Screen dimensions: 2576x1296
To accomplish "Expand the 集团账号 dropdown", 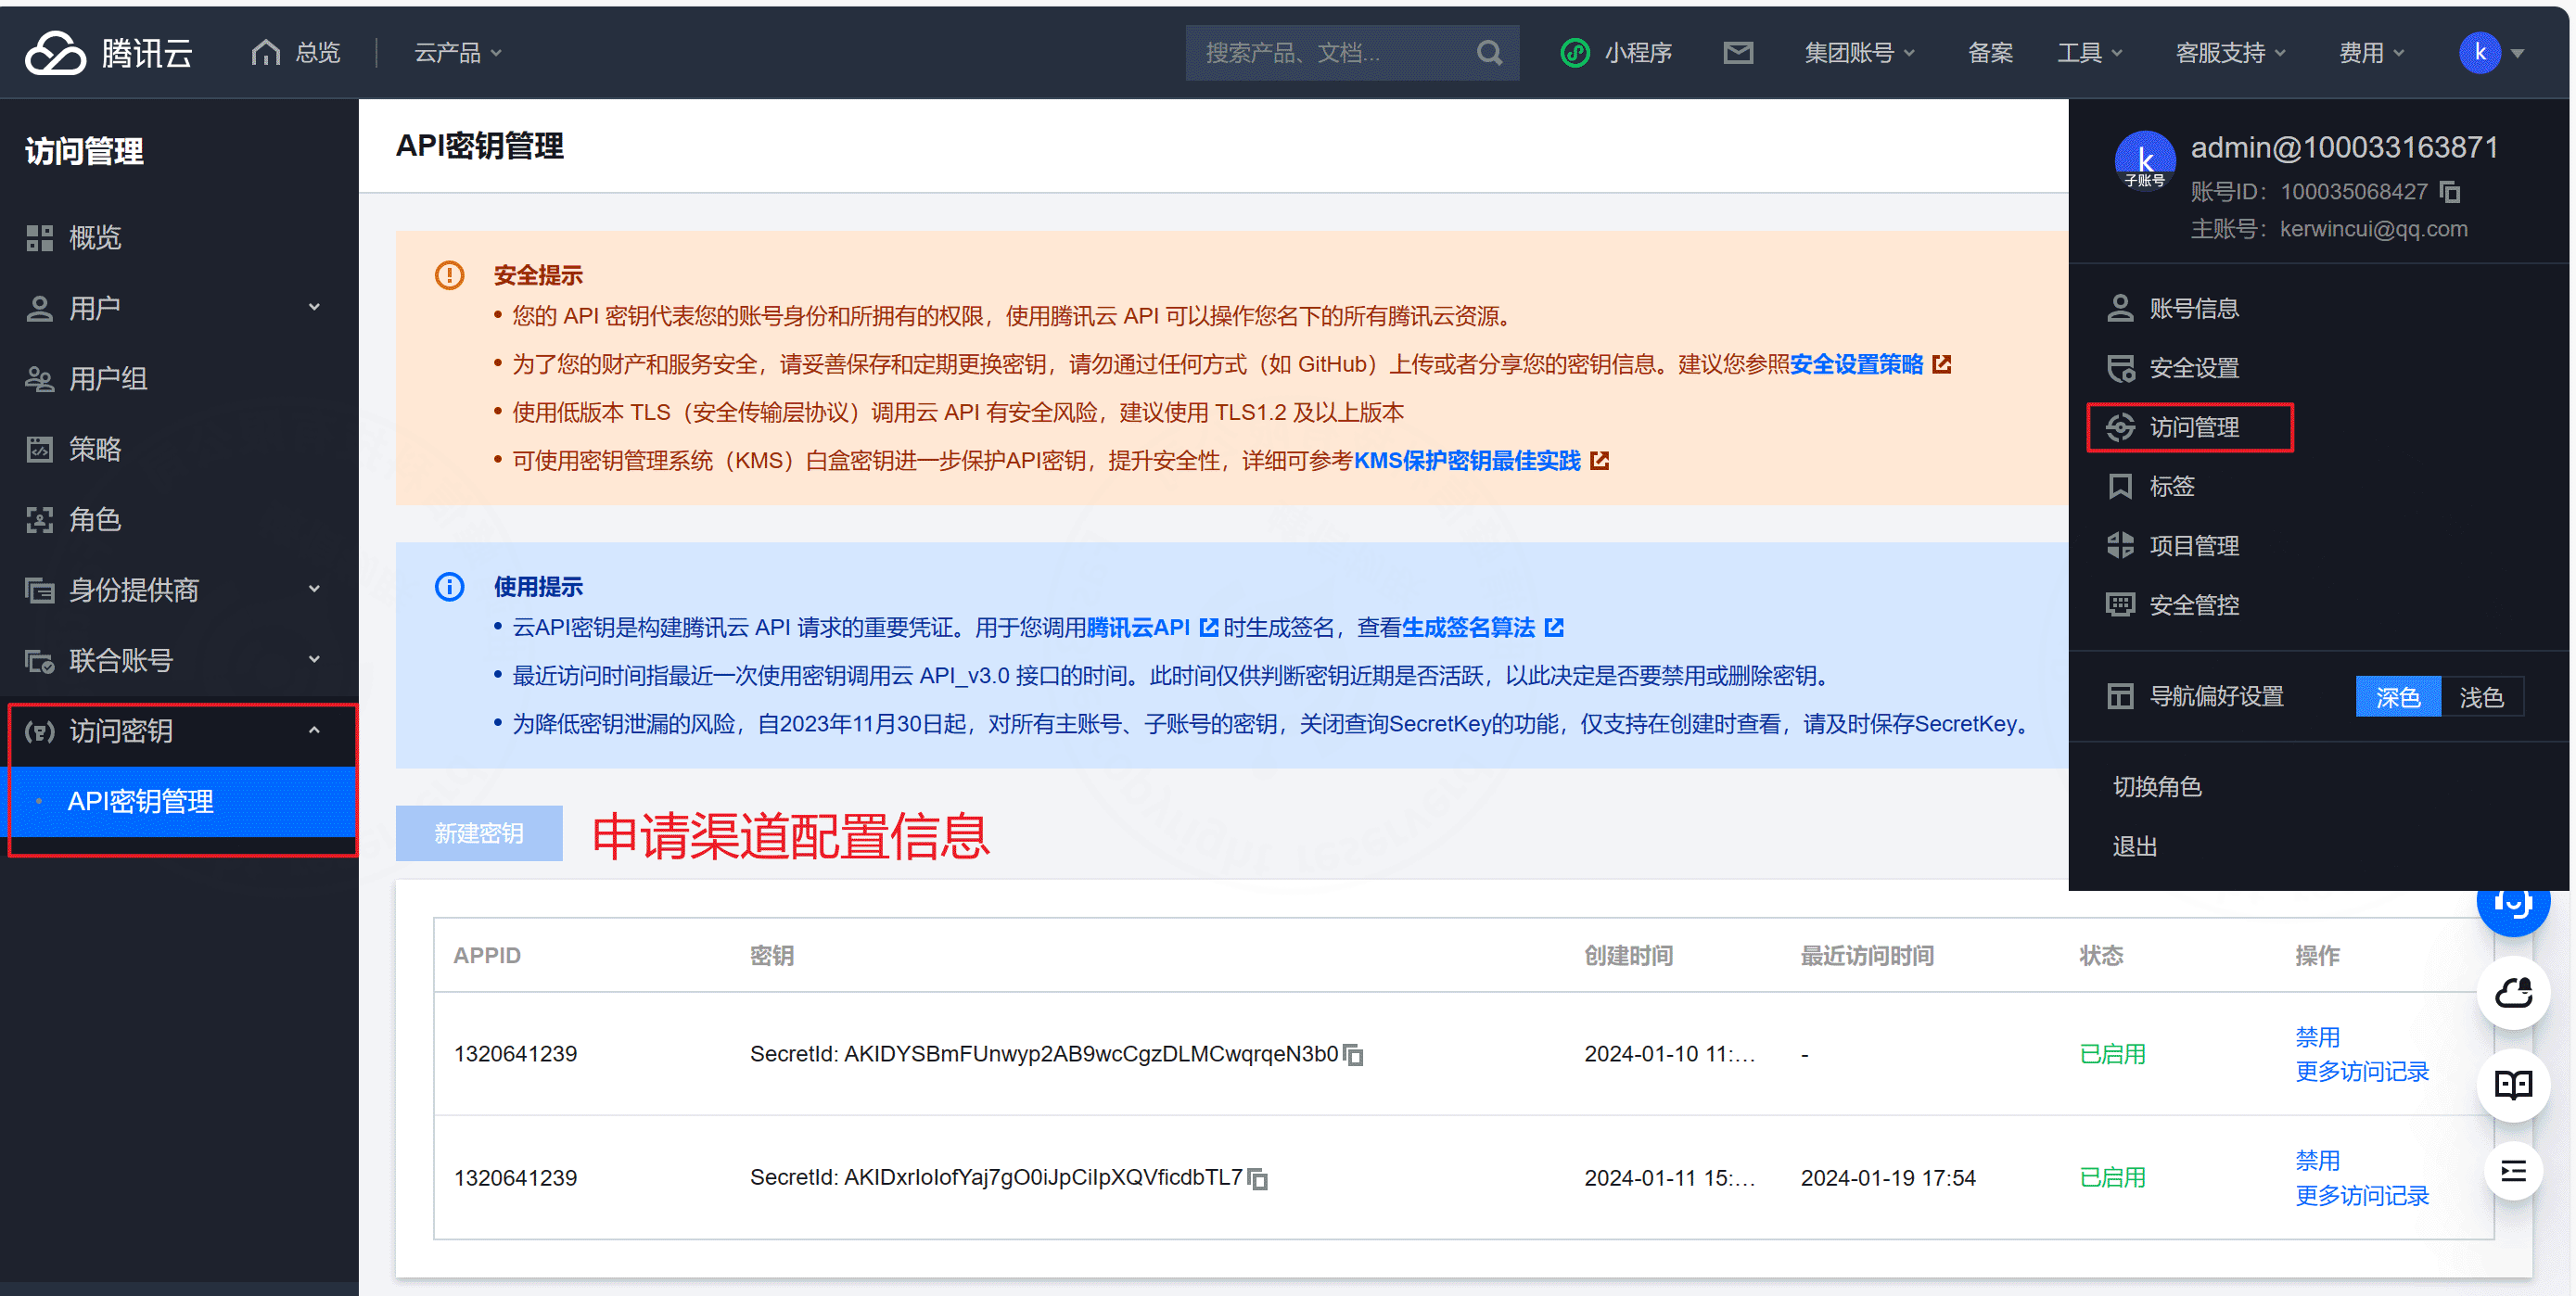I will (1859, 52).
